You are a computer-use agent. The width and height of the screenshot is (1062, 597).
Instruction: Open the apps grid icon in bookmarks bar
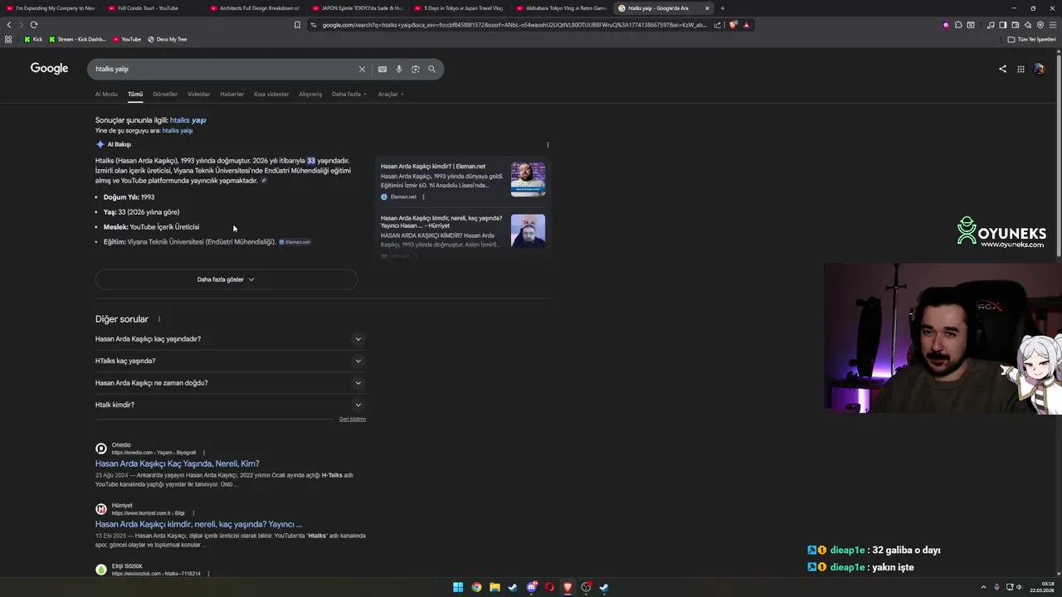[8, 39]
